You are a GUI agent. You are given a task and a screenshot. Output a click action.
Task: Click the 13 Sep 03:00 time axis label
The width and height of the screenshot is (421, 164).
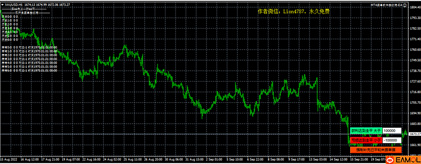(x=318, y=159)
